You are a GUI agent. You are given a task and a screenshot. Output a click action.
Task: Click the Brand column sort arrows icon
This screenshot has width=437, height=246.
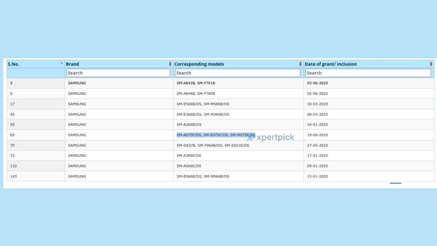(170, 64)
